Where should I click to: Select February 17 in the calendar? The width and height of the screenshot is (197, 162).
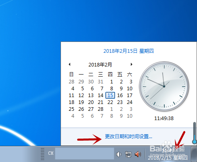click(x=130, y=96)
